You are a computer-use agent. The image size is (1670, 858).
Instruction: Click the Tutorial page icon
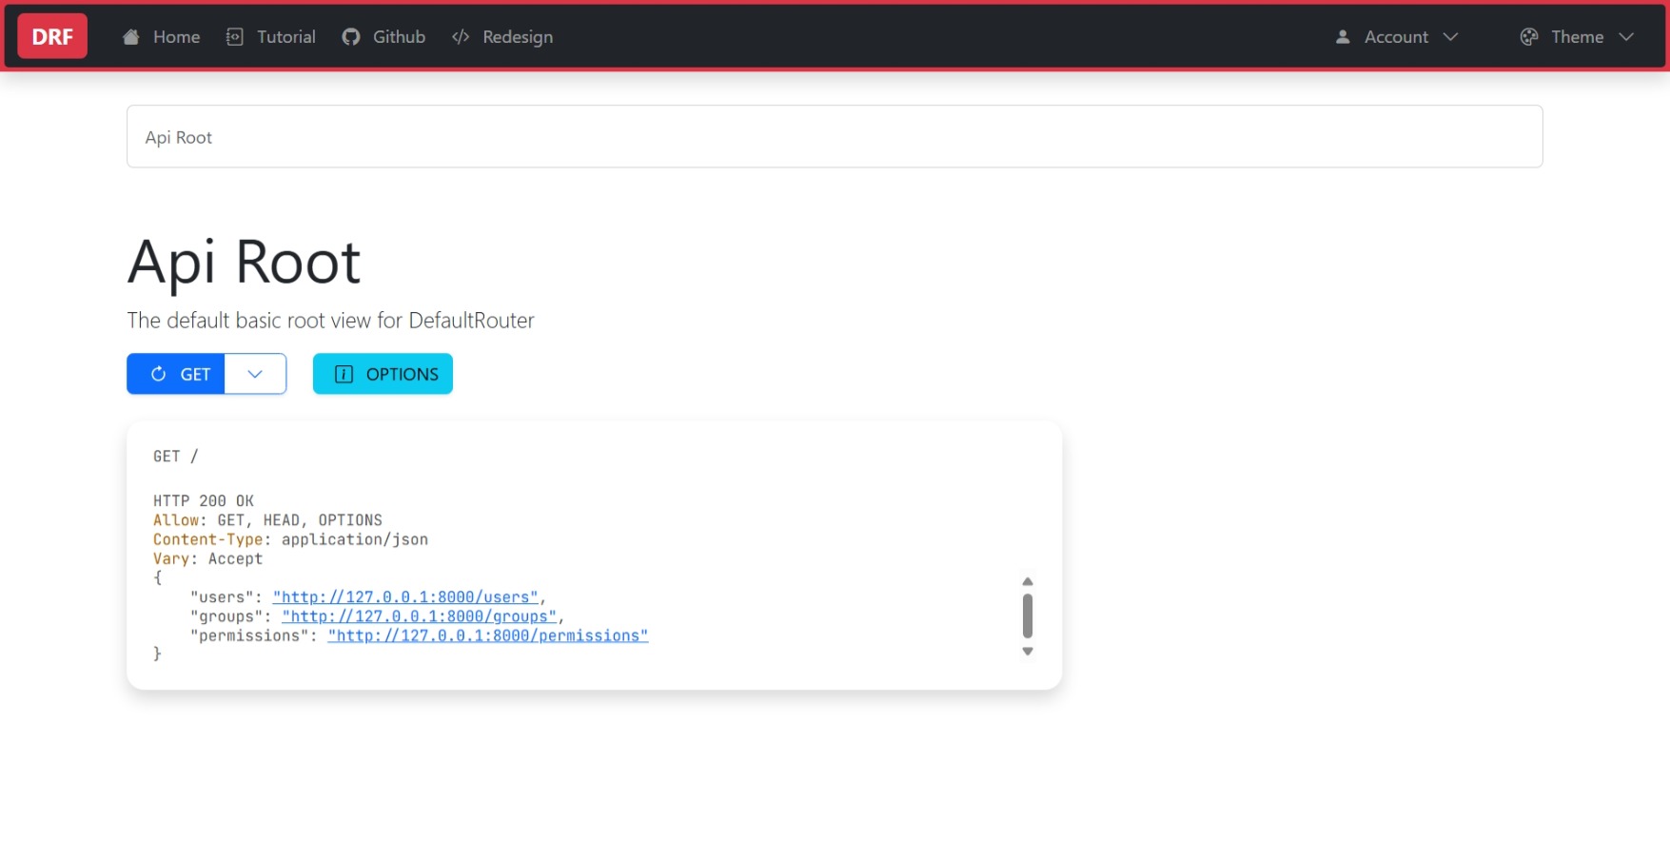pyautogui.click(x=234, y=36)
